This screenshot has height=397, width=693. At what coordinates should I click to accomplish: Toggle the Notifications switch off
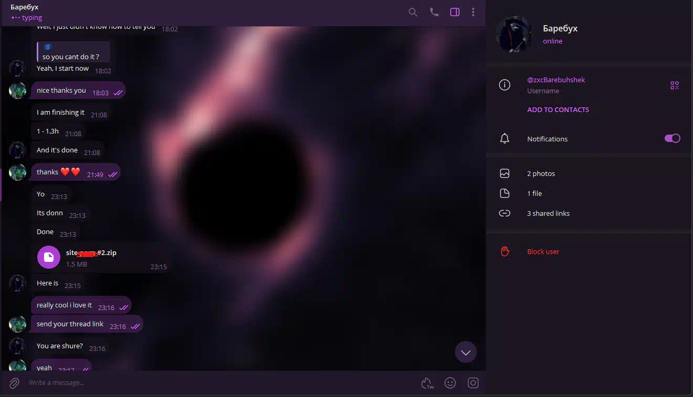(x=672, y=138)
